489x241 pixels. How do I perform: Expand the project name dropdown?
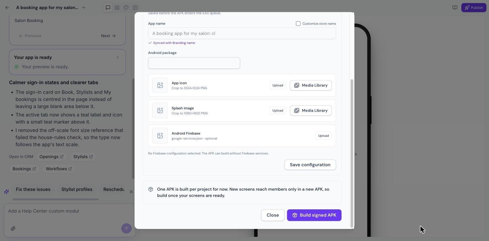tap(84, 7)
